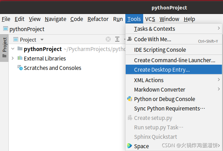
Task: Open IDE Scripting Console
Action: (174, 50)
